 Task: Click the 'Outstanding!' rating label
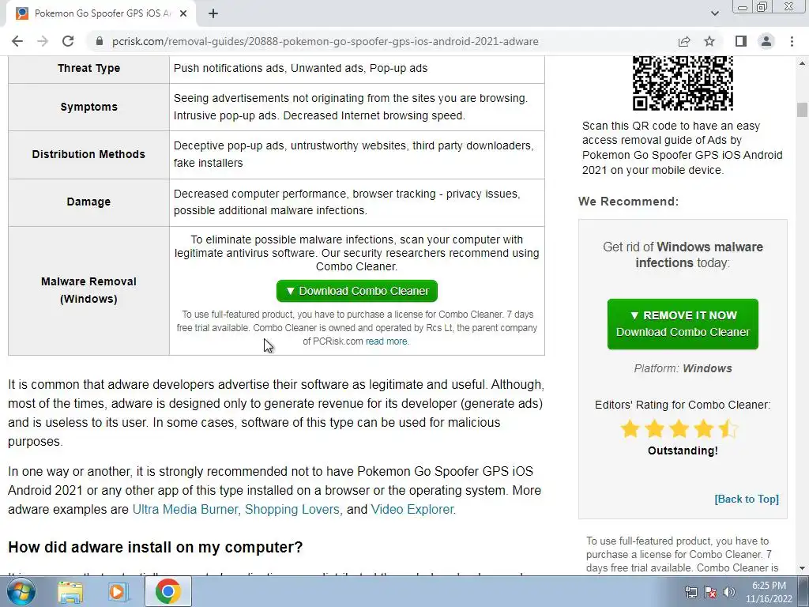click(683, 451)
